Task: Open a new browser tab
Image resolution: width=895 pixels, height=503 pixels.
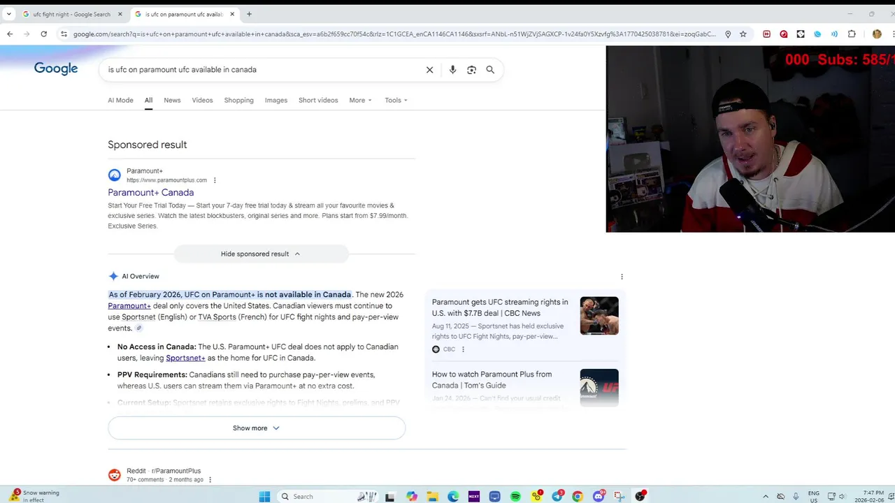Action: point(249,14)
